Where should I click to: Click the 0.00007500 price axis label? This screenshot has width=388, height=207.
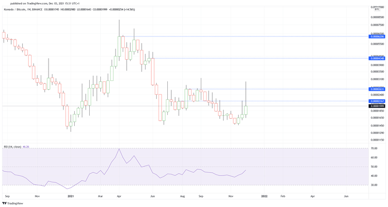[x=377, y=25]
